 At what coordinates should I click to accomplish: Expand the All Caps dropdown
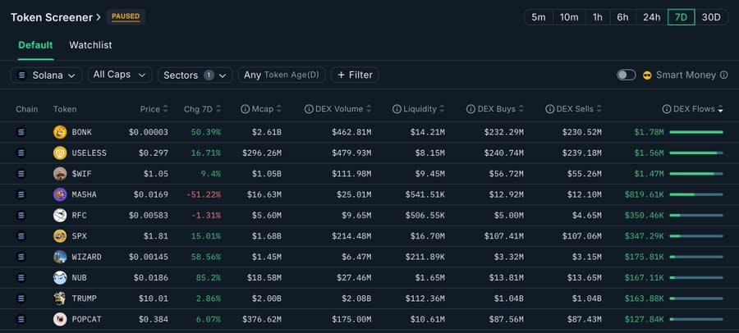pos(120,75)
